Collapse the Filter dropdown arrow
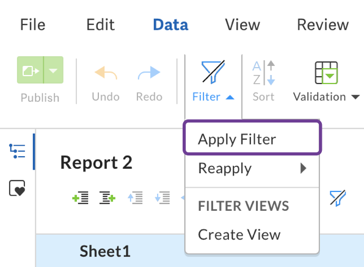Screen dimensions: 364x267 click(230, 97)
